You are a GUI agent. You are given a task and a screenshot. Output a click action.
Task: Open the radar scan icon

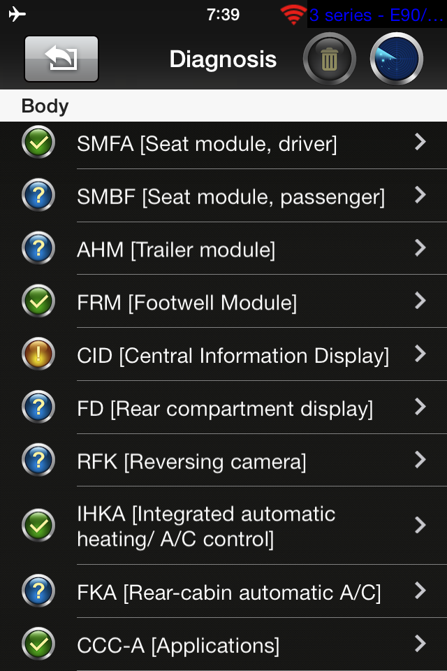pos(397,59)
